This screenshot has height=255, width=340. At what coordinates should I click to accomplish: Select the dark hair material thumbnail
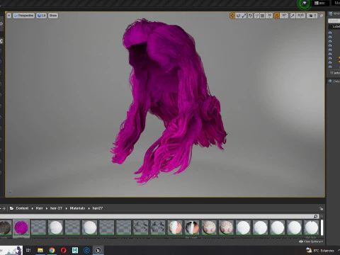[x=5, y=227]
